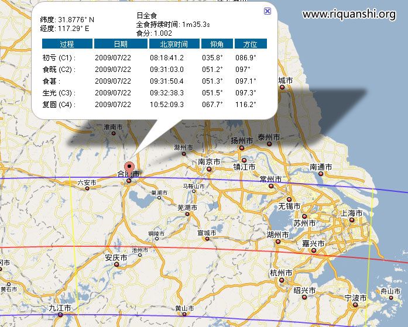Click the 宁波市 city marker

(355, 305)
